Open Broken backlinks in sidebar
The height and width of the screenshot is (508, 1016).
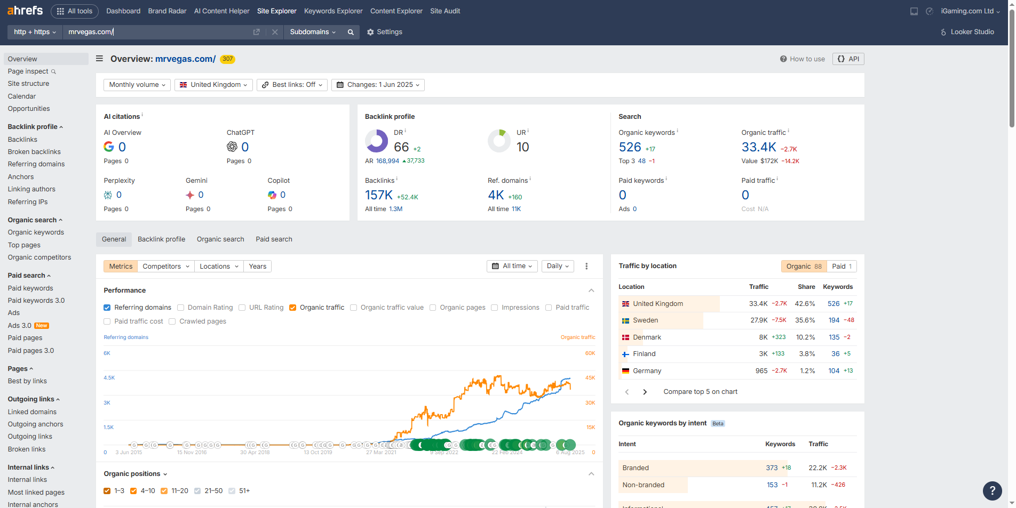click(x=34, y=152)
